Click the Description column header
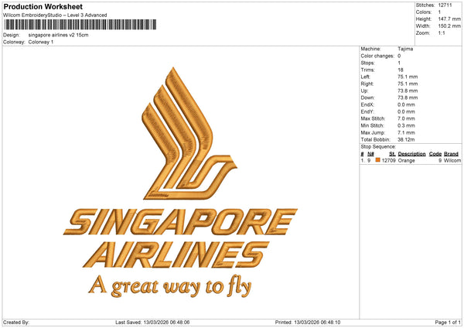 click(411, 154)
